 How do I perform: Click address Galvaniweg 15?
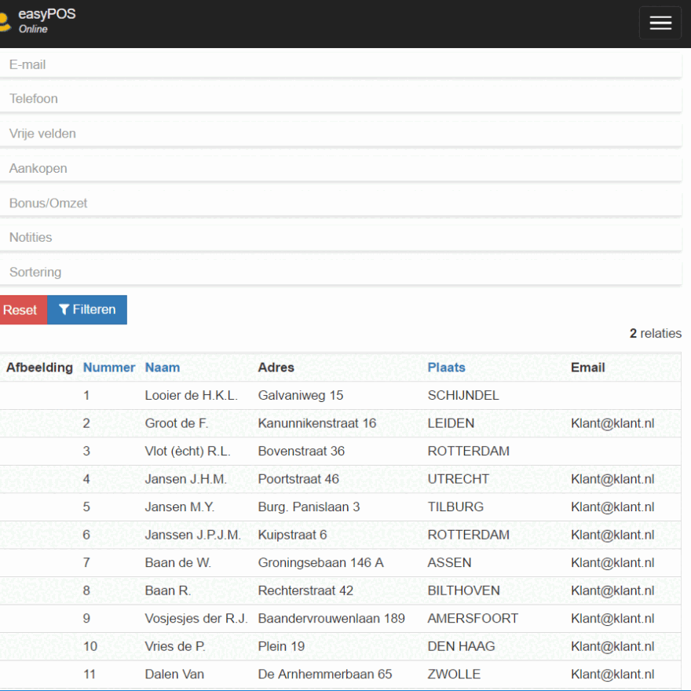click(x=301, y=395)
